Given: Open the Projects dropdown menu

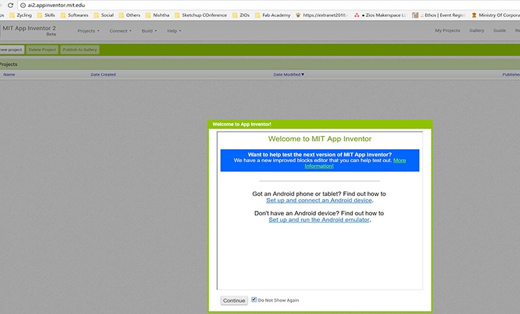Looking at the screenshot, I should pyautogui.click(x=88, y=30).
